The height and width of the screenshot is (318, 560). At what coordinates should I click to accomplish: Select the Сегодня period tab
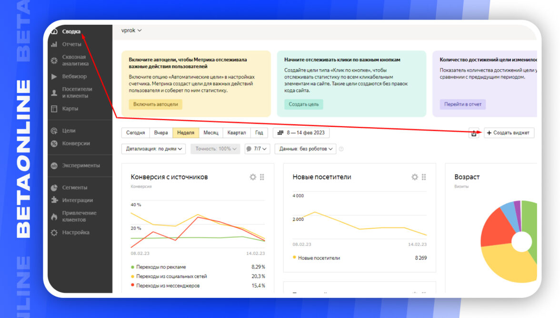[x=135, y=133]
